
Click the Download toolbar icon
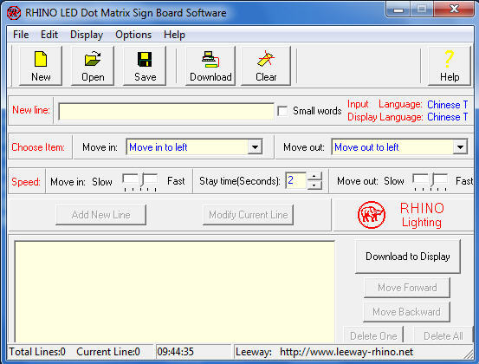click(x=210, y=59)
